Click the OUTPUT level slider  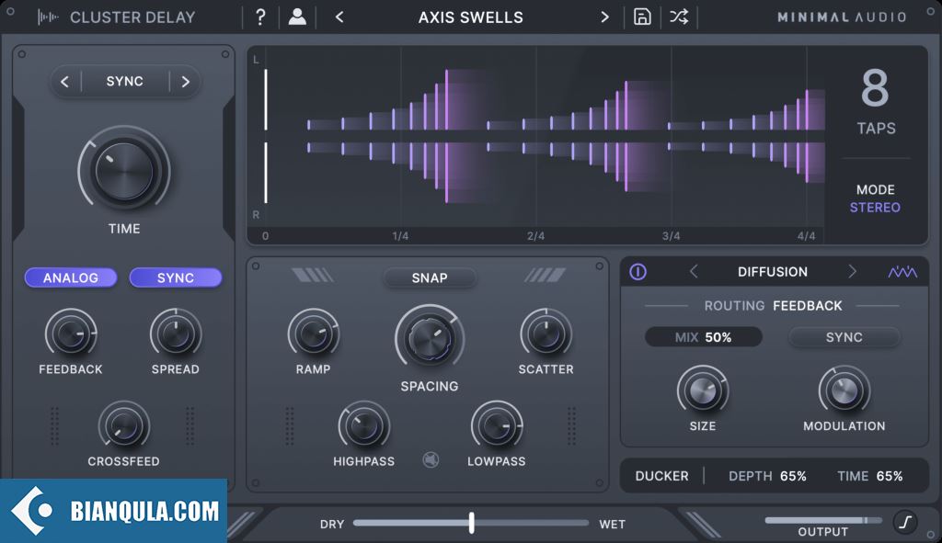823,520
